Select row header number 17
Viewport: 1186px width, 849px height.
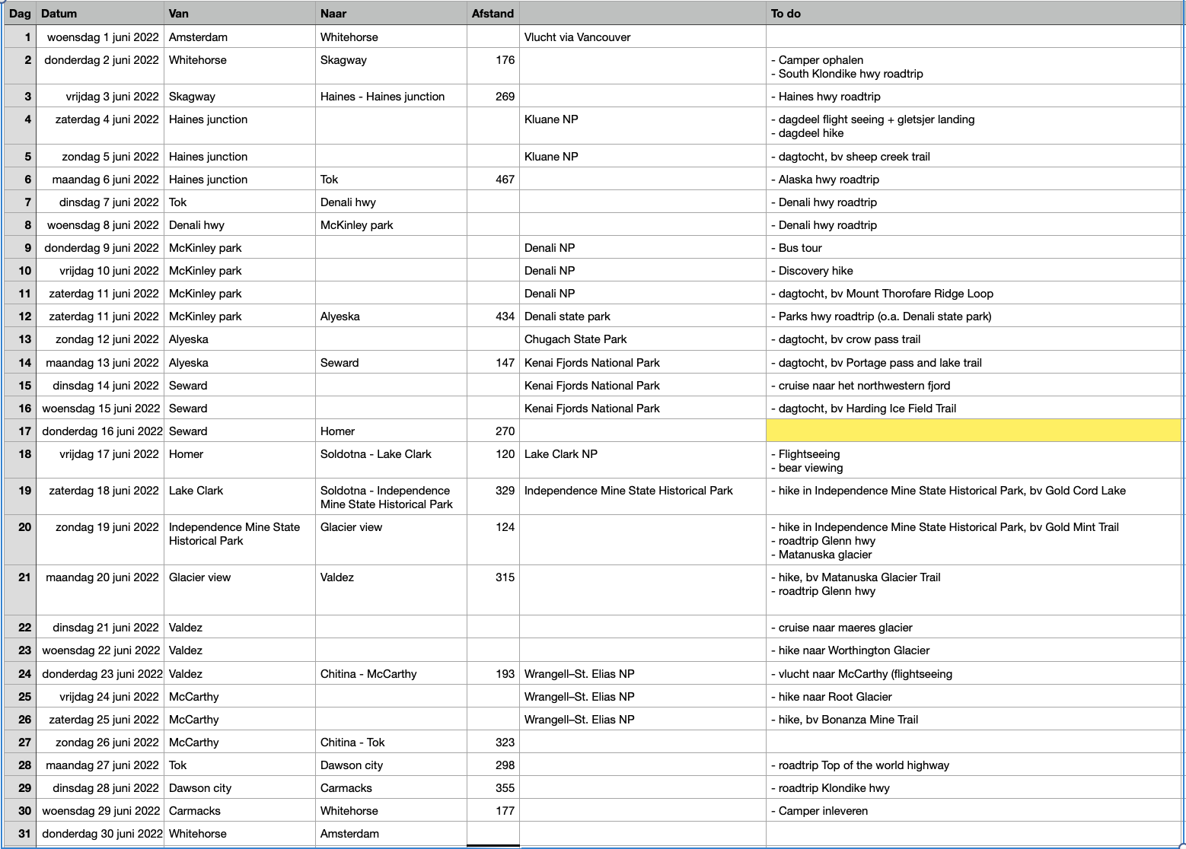tap(20, 431)
